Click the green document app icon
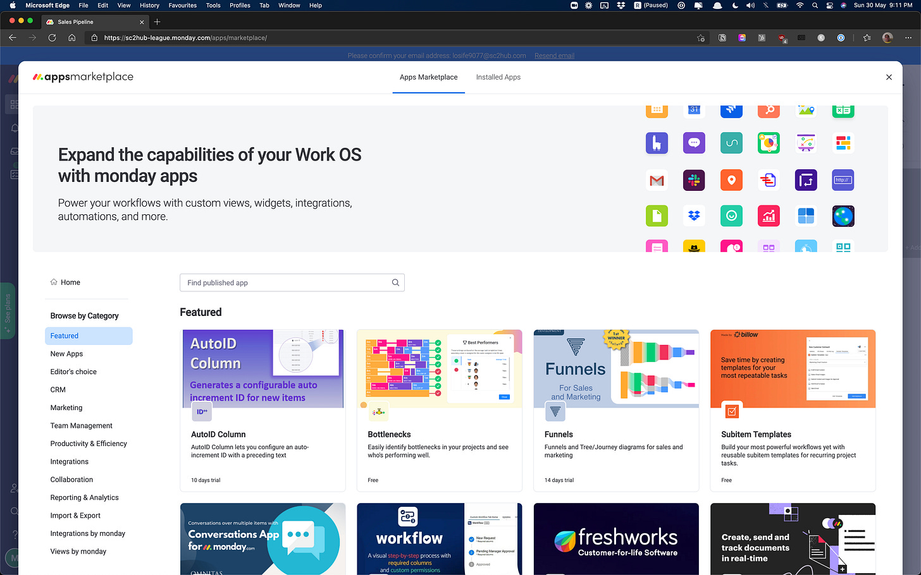Viewport: 921px width, 575px height. click(657, 216)
